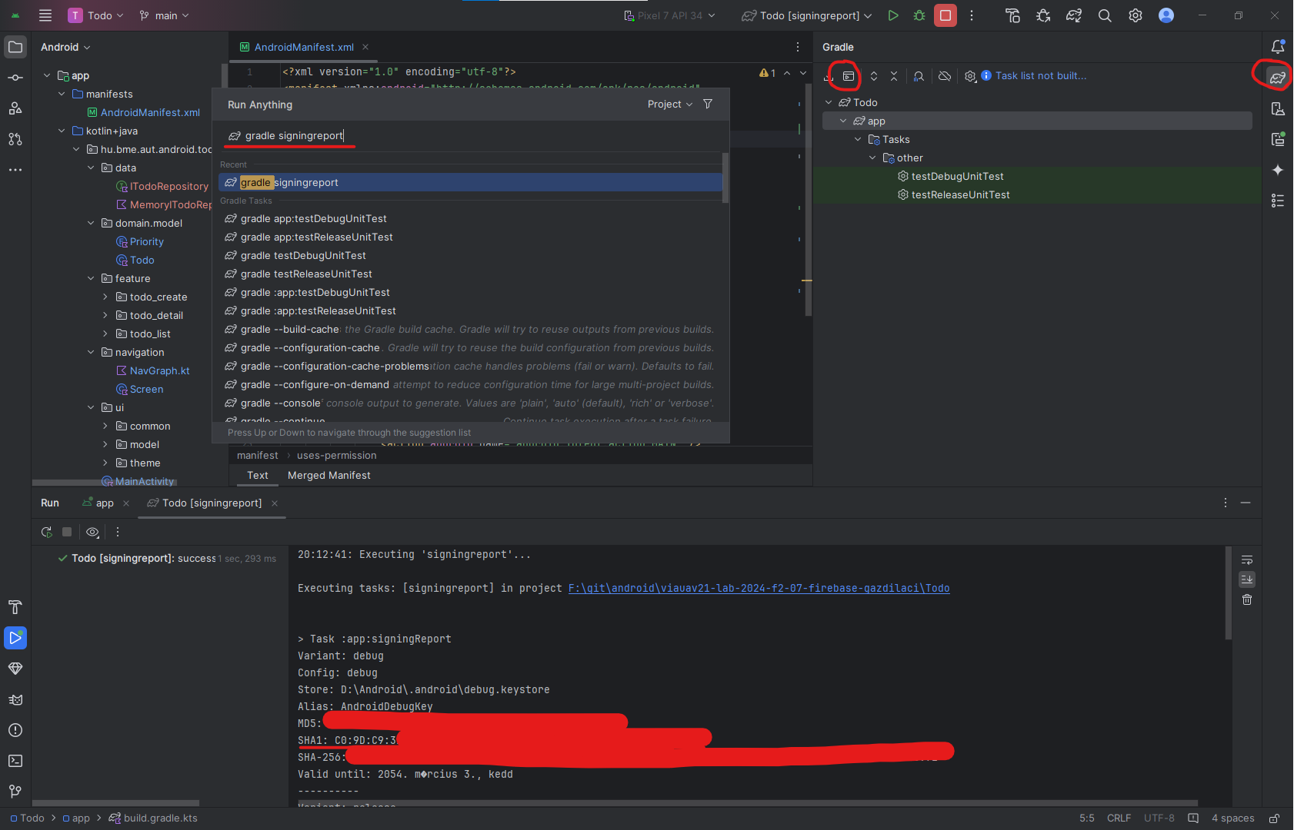Open Gradle build tool settings gear
Screen dimensions: 1294x830
pos(970,76)
